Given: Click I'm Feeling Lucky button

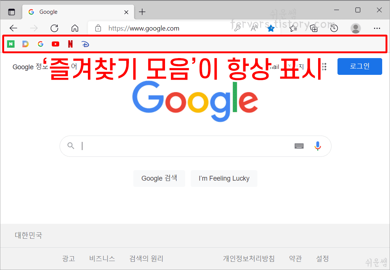Looking at the screenshot, I should [224, 178].
